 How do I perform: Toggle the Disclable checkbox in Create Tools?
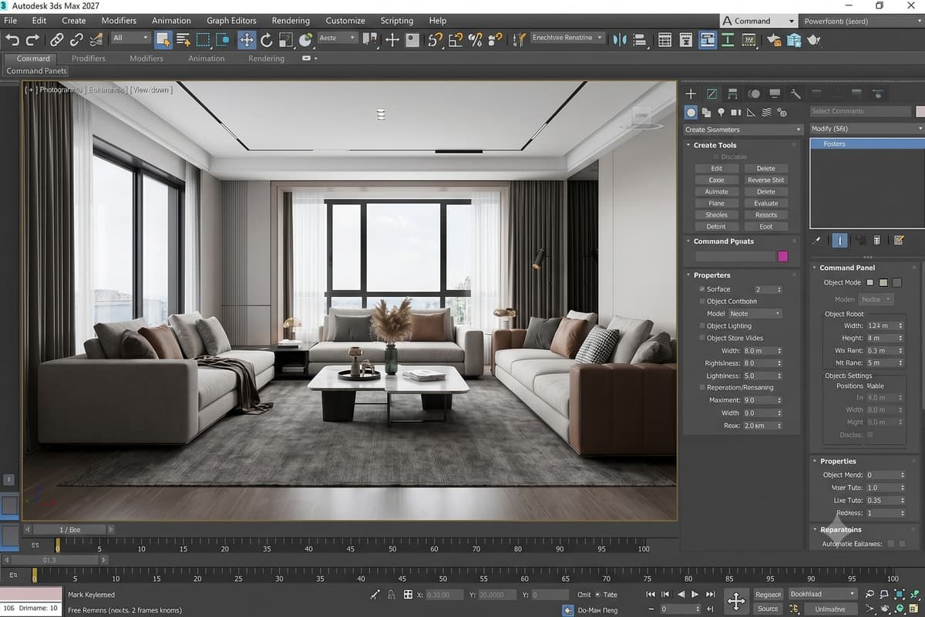(716, 157)
